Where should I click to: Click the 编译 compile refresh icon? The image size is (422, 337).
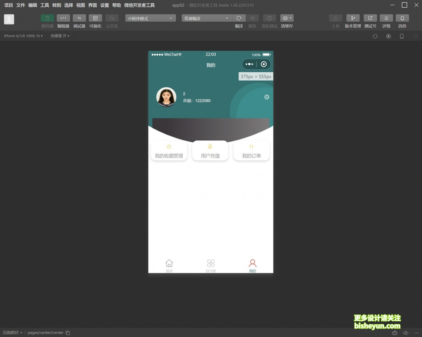[x=239, y=18]
